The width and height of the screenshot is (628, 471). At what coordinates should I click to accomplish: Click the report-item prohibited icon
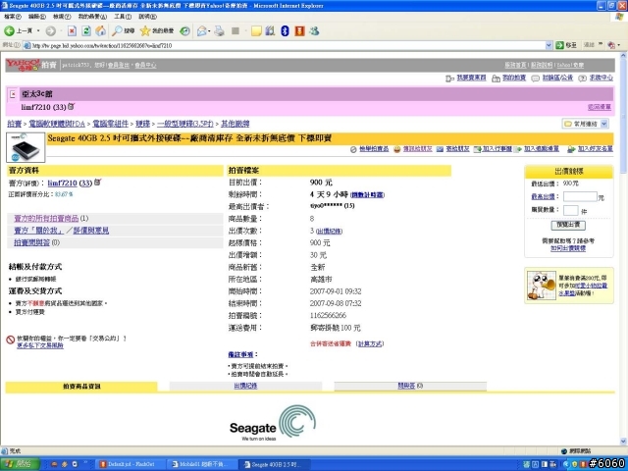(353, 149)
